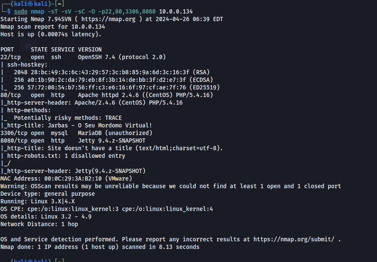Click the 'Nmap done' summary line

tap(100, 247)
